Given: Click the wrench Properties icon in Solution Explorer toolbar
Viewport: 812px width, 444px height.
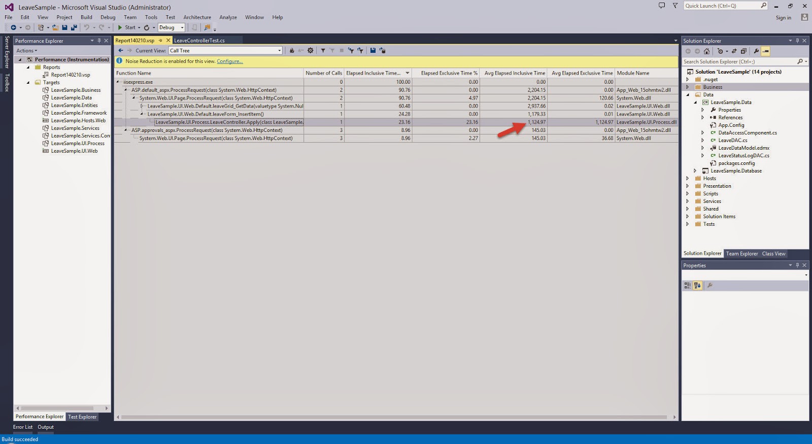Looking at the screenshot, I should click(756, 51).
